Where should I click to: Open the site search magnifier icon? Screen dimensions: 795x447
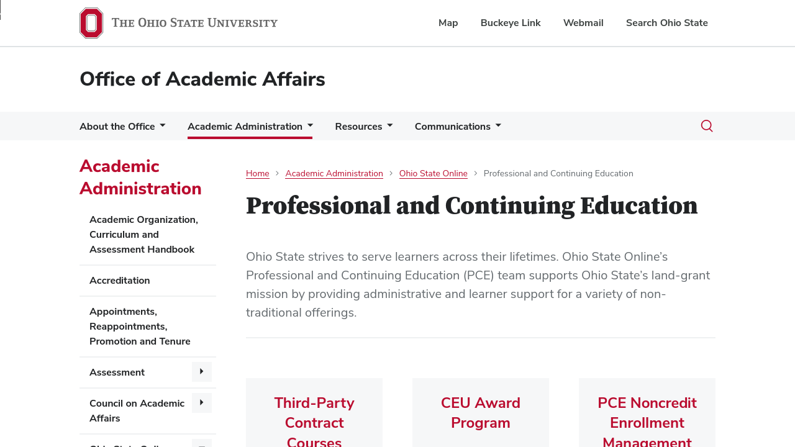click(x=707, y=126)
